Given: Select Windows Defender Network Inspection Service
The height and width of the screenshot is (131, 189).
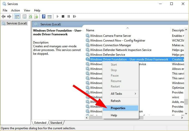Looking at the screenshot, I should 121,50.
